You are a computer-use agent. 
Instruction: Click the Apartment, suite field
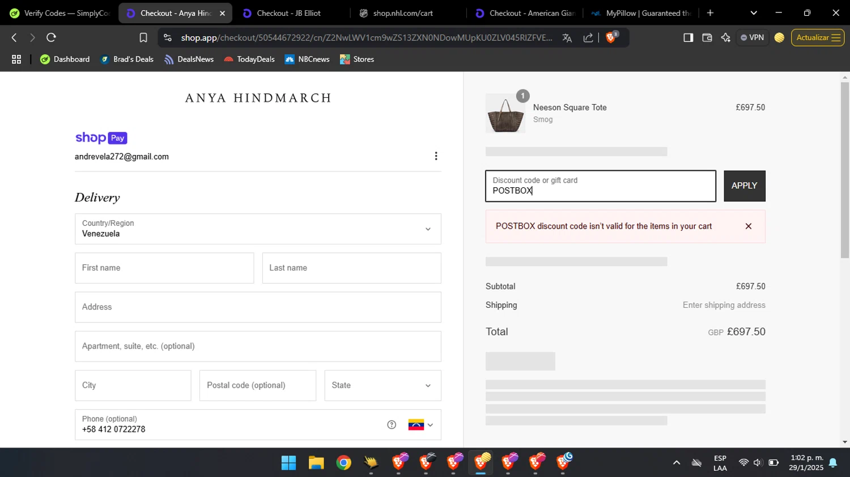tap(258, 346)
